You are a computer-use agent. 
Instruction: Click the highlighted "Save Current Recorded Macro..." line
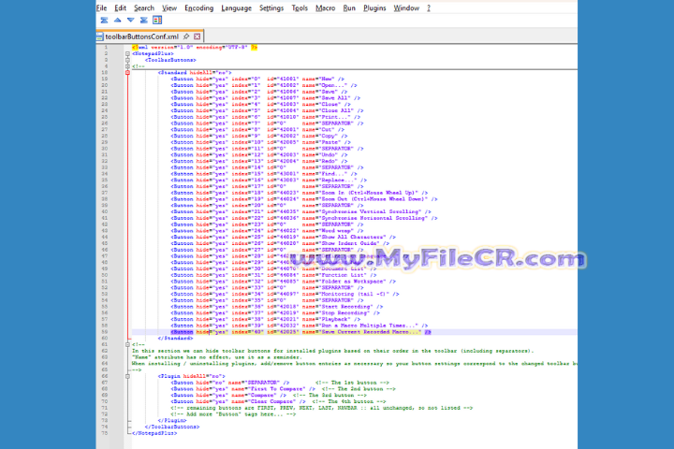point(300,332)
